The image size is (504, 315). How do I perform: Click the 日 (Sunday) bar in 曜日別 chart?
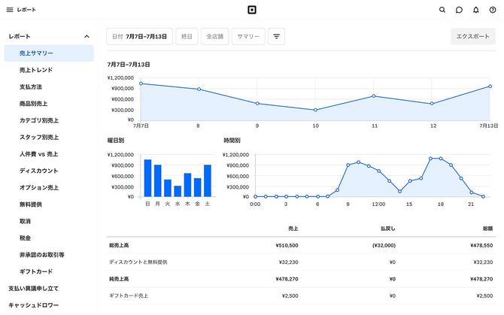pos(147,178)
